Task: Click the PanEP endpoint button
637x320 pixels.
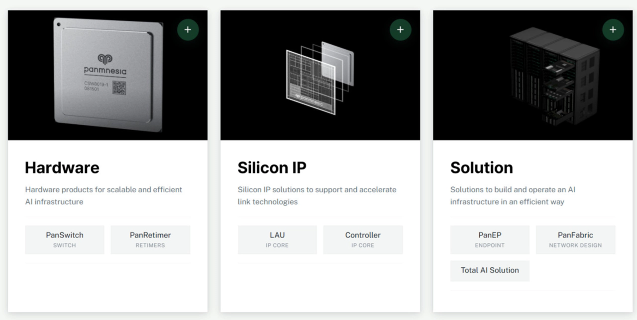Action: click(490, 240)
